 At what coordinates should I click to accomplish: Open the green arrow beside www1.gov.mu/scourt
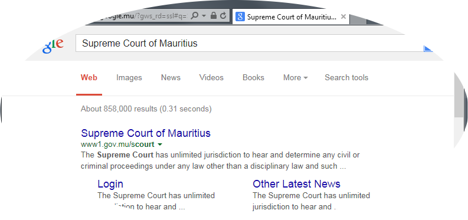pos(160,145)
